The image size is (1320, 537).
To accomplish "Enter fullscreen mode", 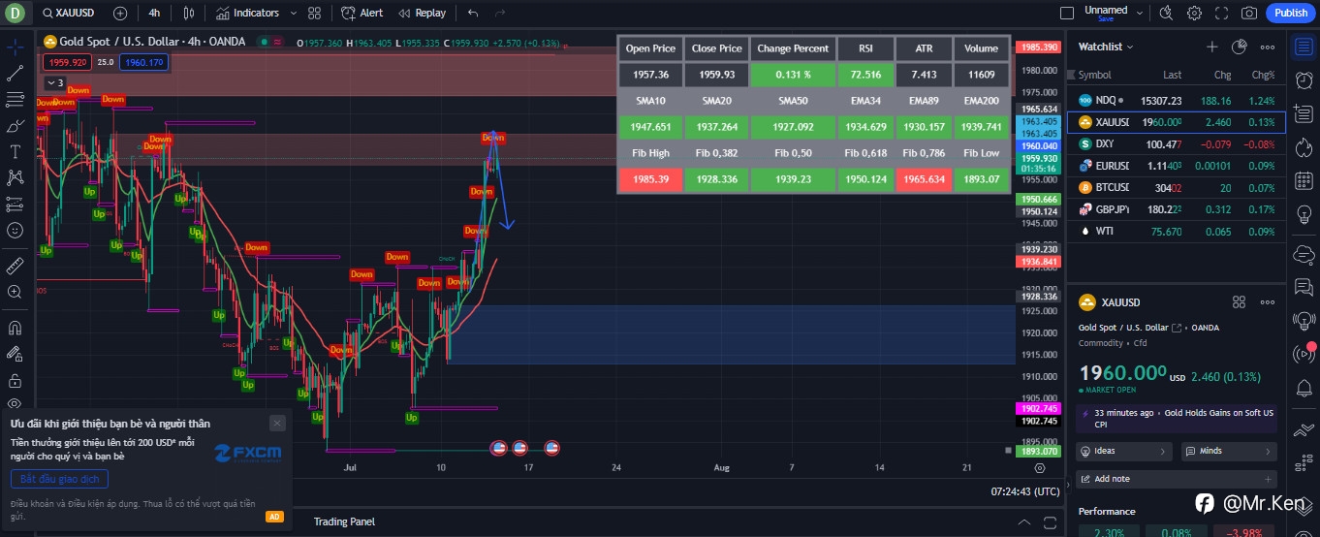I will point(1222,13).
